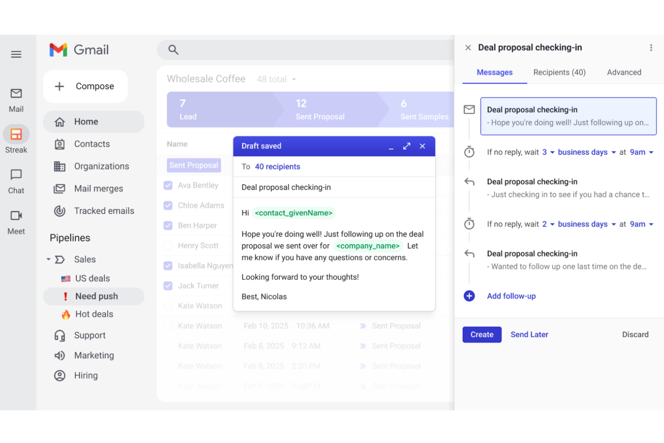The image size is (664, 443).
Task: Click the contact_givenName merge tag
Action: click(x=293, y=213)
